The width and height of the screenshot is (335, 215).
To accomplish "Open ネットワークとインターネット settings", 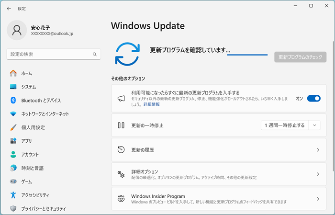I will pos(45,114).
